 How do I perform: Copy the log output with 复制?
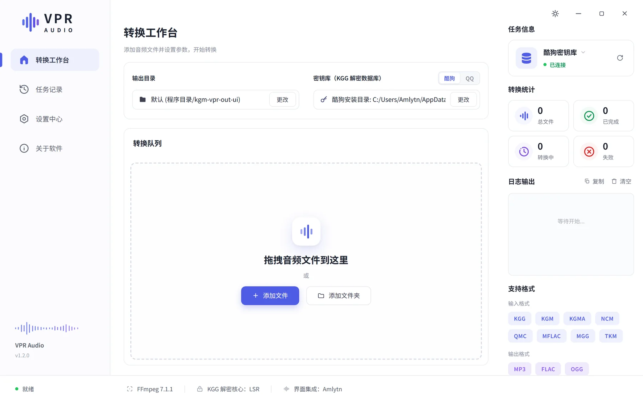(x=594, y=182)
